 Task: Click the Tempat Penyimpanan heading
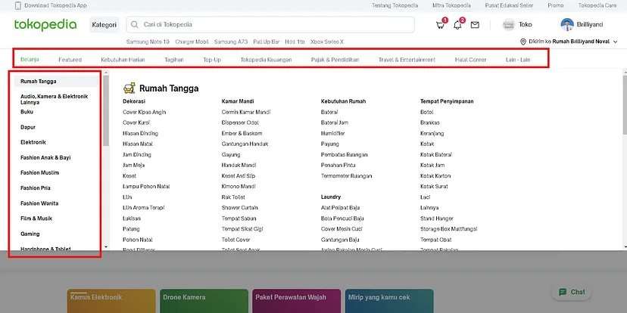point(447,101)
